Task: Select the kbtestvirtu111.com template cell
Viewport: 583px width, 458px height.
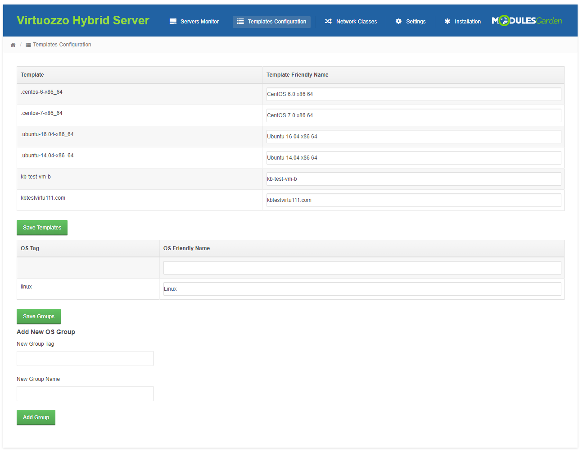Action: [140, 200]
